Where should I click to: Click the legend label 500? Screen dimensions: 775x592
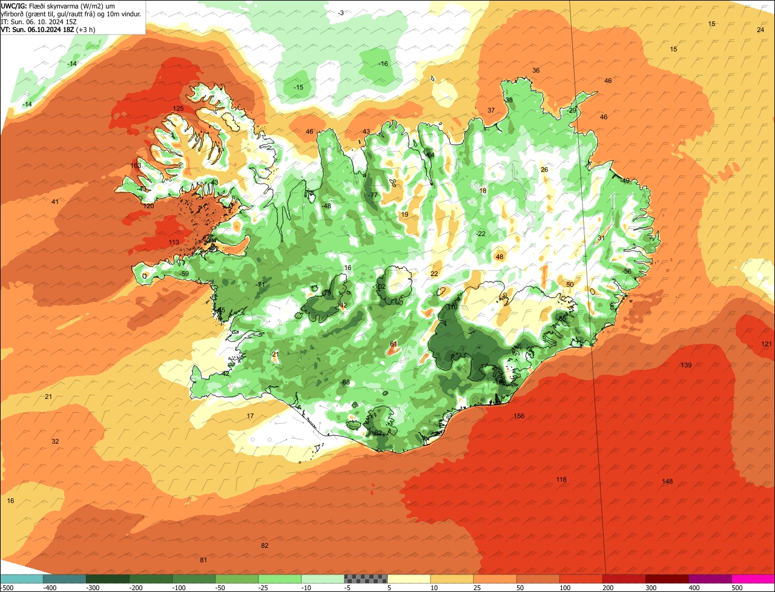tap(736, 587)
